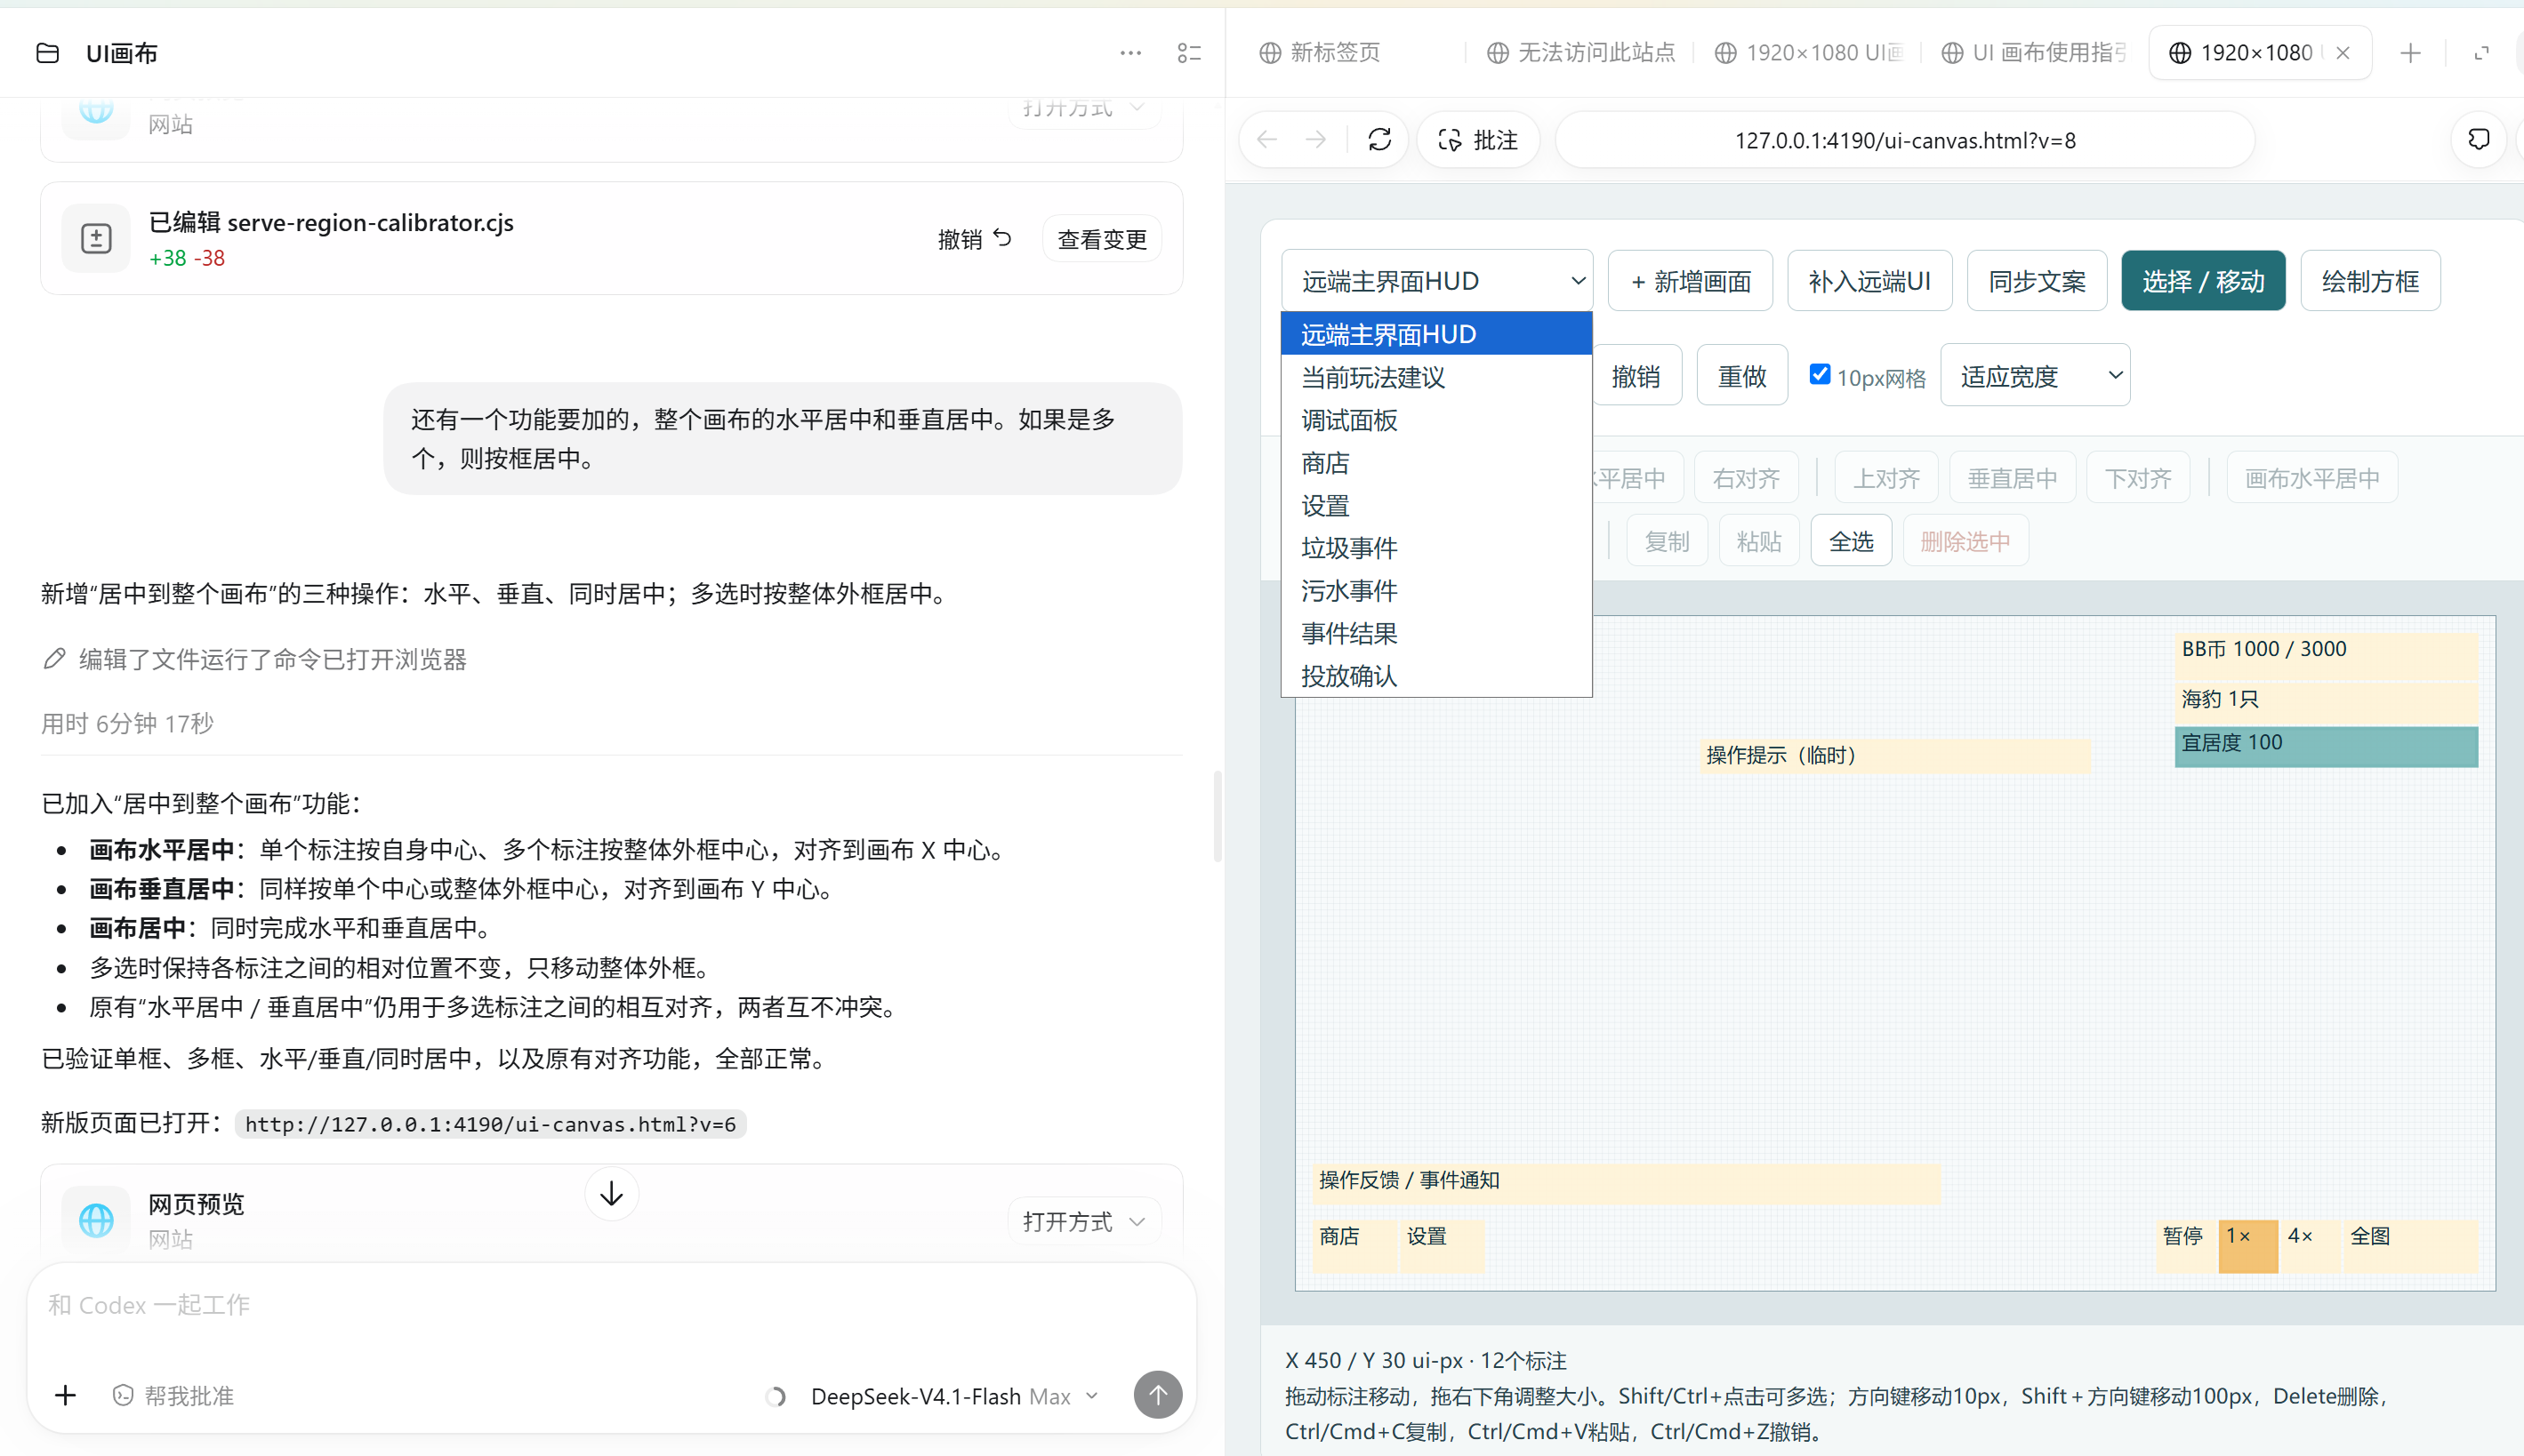Toggle the 10px网格 checkbox
The width and height of the screenshot is (2524, 1456).
1820,374
